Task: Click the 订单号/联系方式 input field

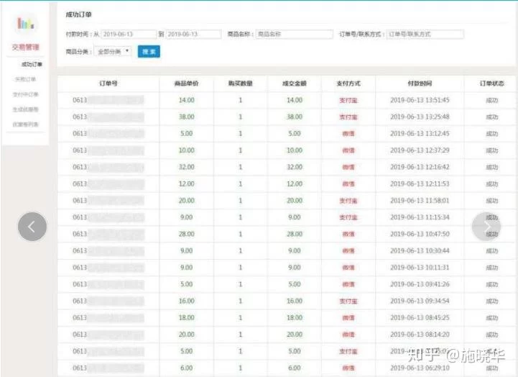Action: click(x=425, y=34)
